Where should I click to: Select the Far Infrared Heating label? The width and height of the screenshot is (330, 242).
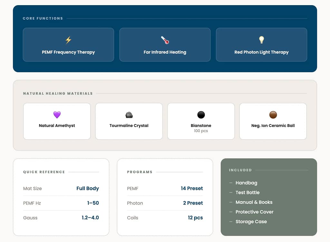coord(165,52)
